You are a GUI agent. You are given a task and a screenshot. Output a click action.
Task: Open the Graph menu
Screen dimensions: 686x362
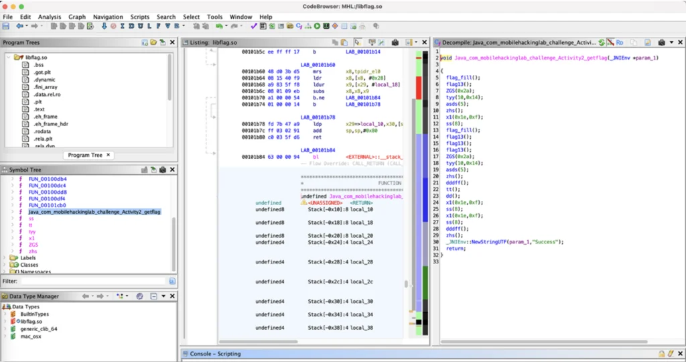pos(77,17)
